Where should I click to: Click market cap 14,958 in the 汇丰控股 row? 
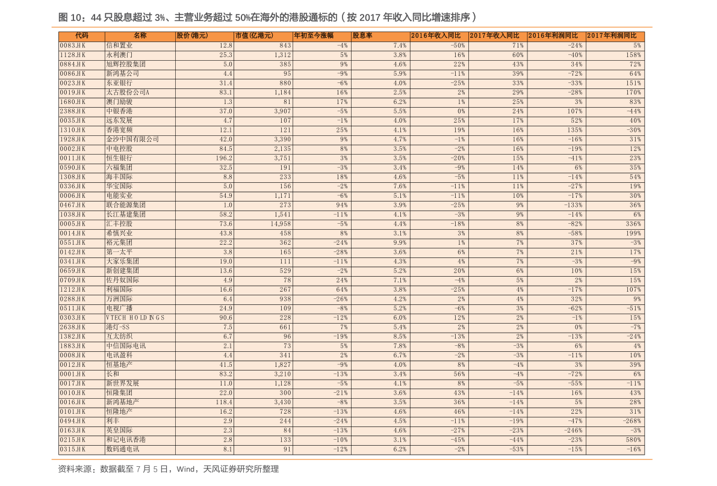(281, 224)
